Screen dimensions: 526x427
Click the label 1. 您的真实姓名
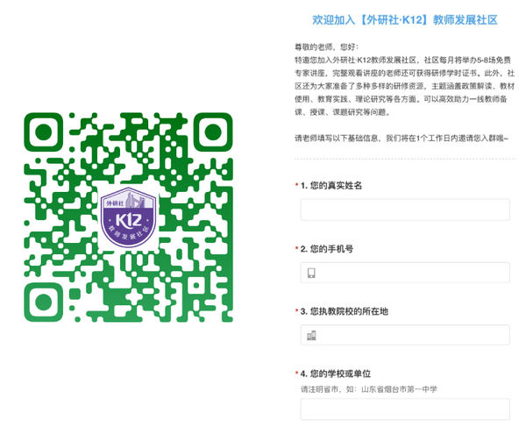[331, 186]
